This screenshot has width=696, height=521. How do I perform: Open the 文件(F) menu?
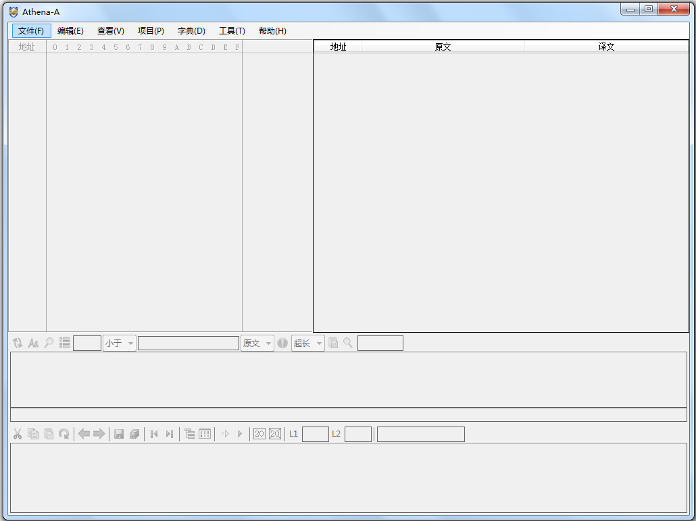point(31,30)
